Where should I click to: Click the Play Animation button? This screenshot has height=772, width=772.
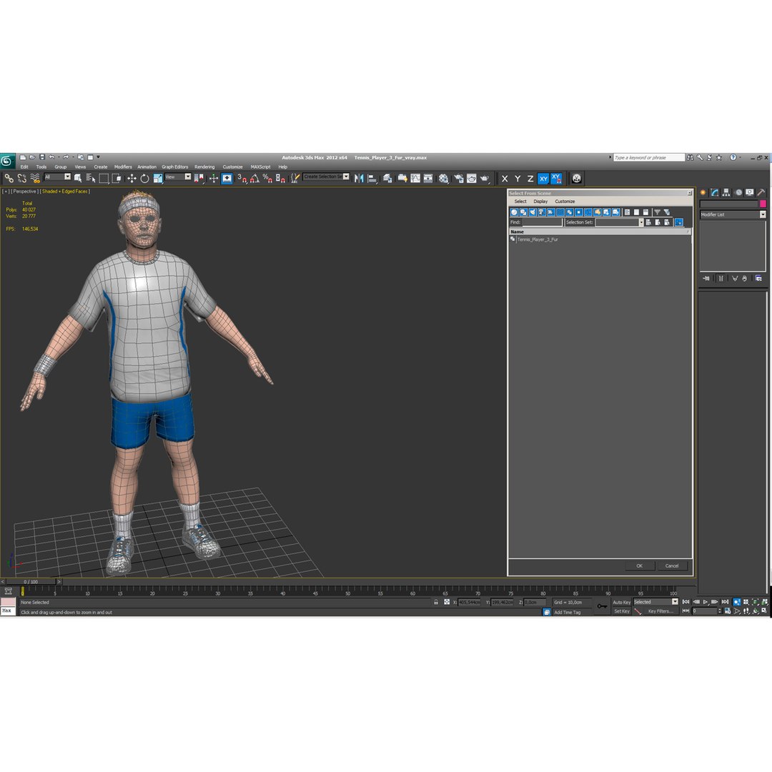pos(706,602)
